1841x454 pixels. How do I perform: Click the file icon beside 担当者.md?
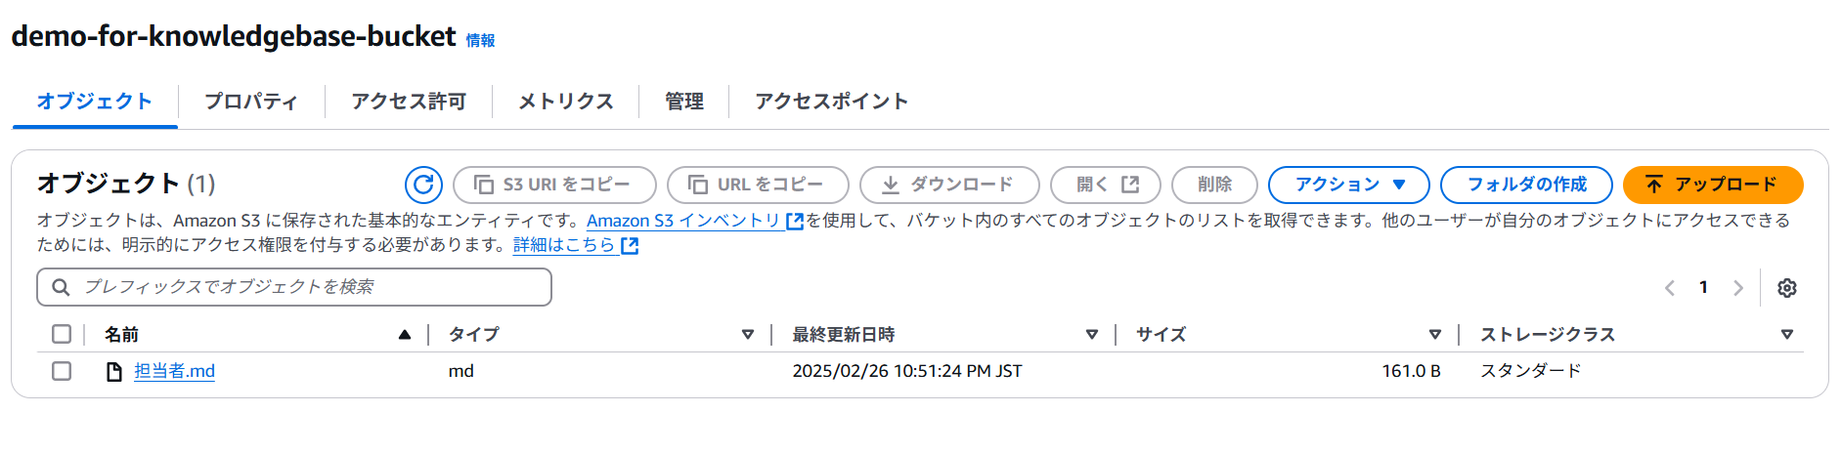[x=114, y=371]
